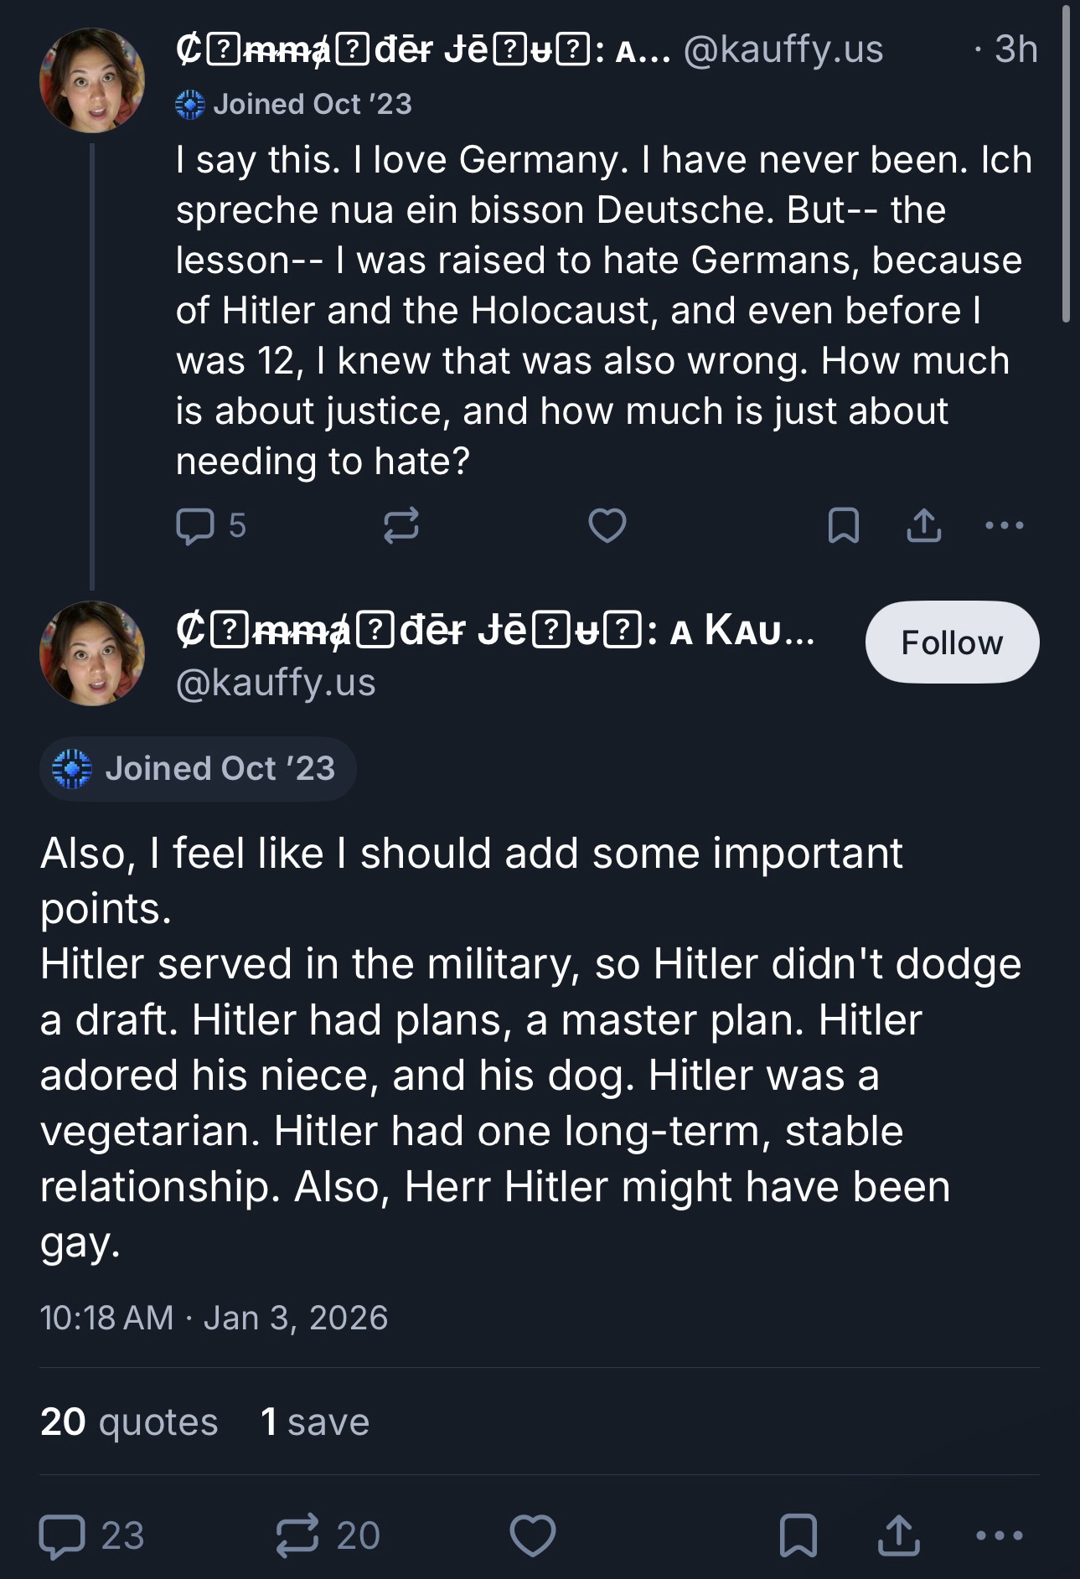Bookmark the main post
This screenshot has width=1080, height=1579.
coord(798,1535)
